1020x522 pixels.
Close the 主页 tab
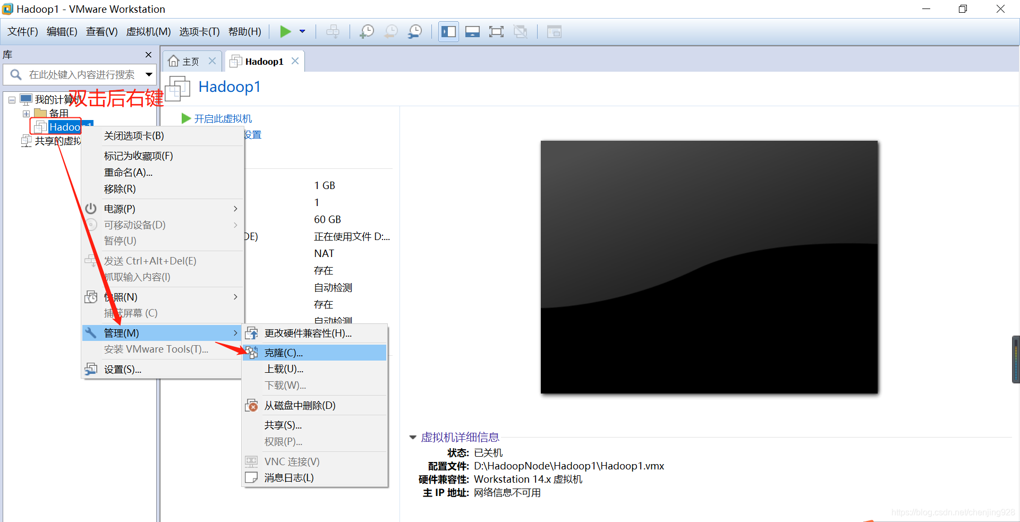click(212, 61)
